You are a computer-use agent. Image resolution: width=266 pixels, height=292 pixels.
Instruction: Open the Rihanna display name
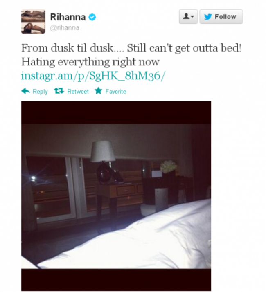click(68, 17)
